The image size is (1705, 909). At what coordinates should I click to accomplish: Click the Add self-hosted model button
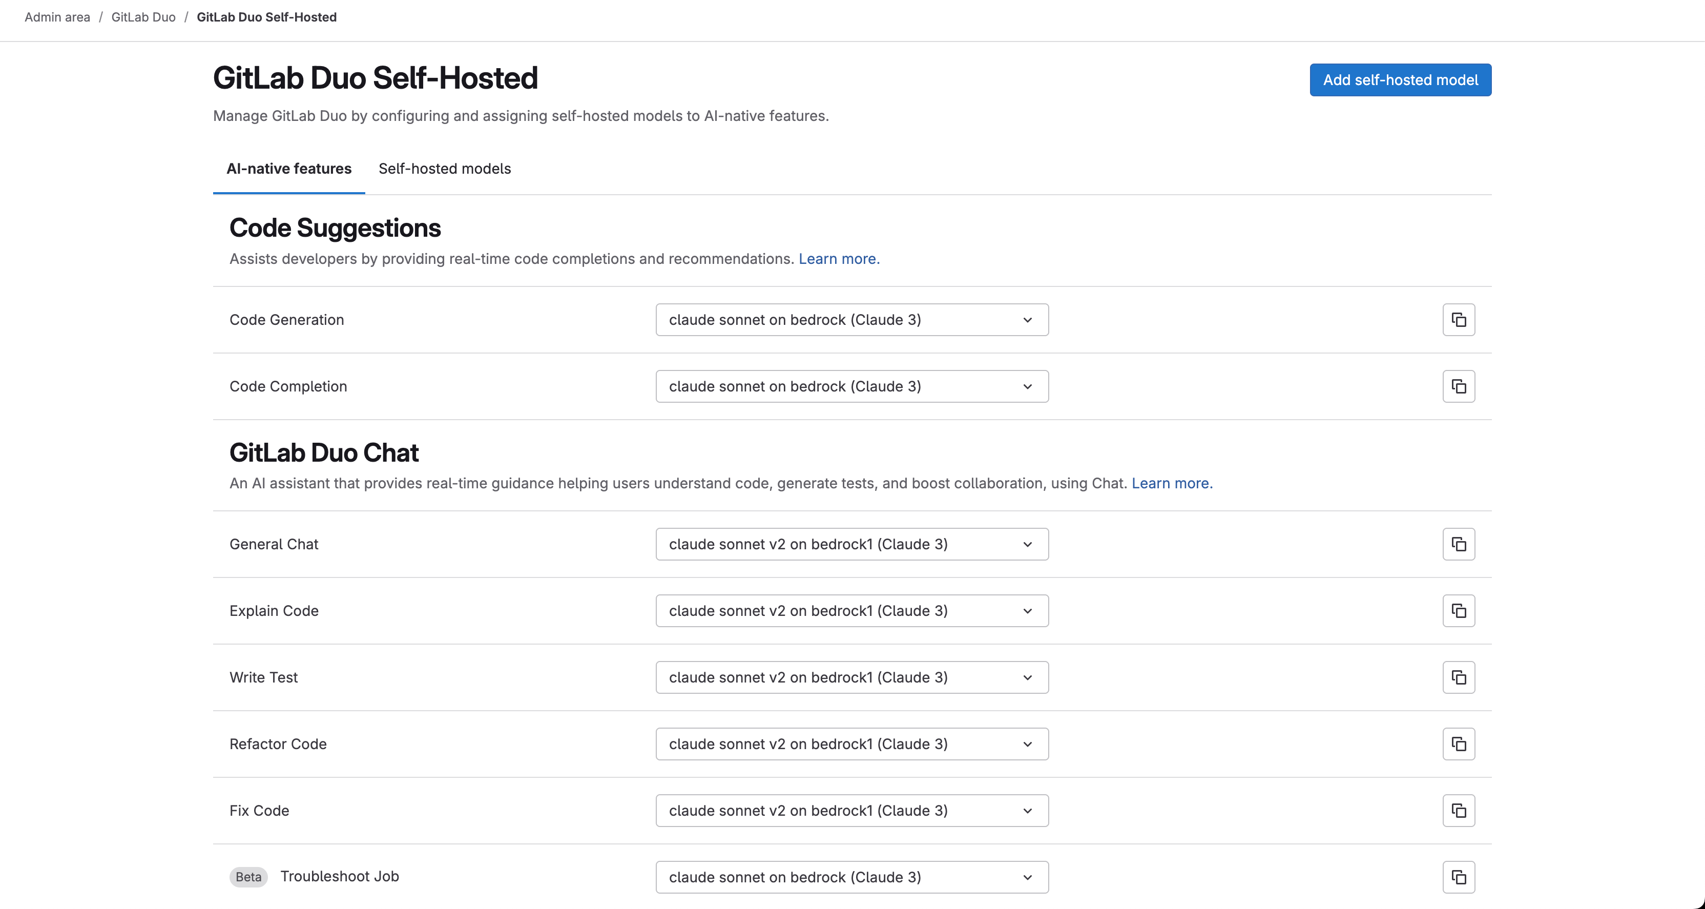point(1400,79)
